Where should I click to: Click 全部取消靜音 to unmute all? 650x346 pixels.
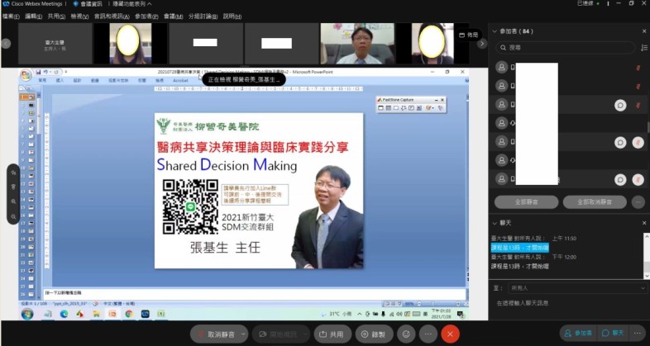pos(594,201)
